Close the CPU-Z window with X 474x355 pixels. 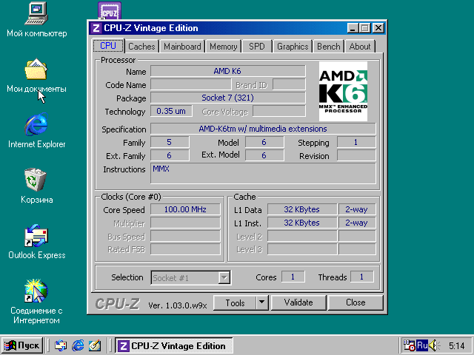coord(378,28)
